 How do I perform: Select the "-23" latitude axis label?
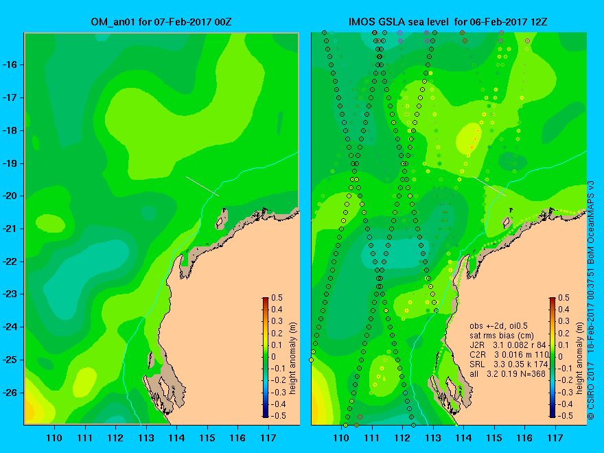pyautogui.click(x=10, y=294)
